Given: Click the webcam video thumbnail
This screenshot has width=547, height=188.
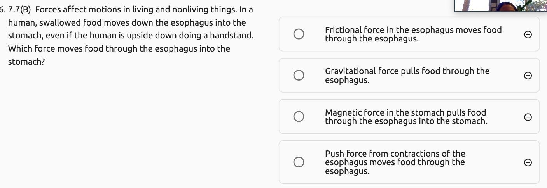Looking at the screenshot, I should point(501,5).
